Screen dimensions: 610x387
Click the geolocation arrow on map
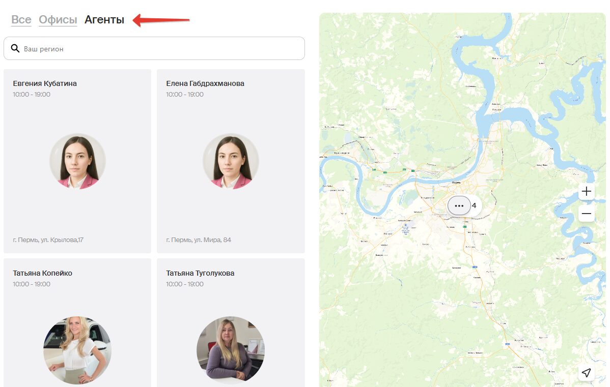point(587,373)
